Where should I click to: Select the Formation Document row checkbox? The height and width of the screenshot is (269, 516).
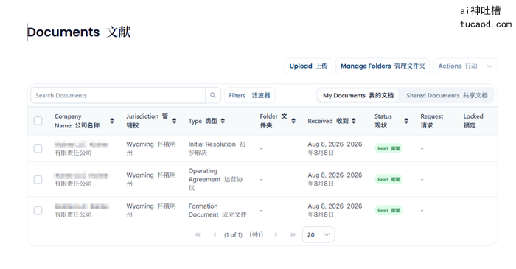pyautogui.click(x=38, y=210)
